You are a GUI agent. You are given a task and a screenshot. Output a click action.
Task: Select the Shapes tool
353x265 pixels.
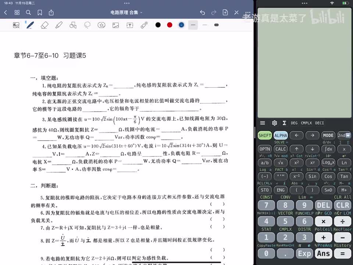(73, 25)
